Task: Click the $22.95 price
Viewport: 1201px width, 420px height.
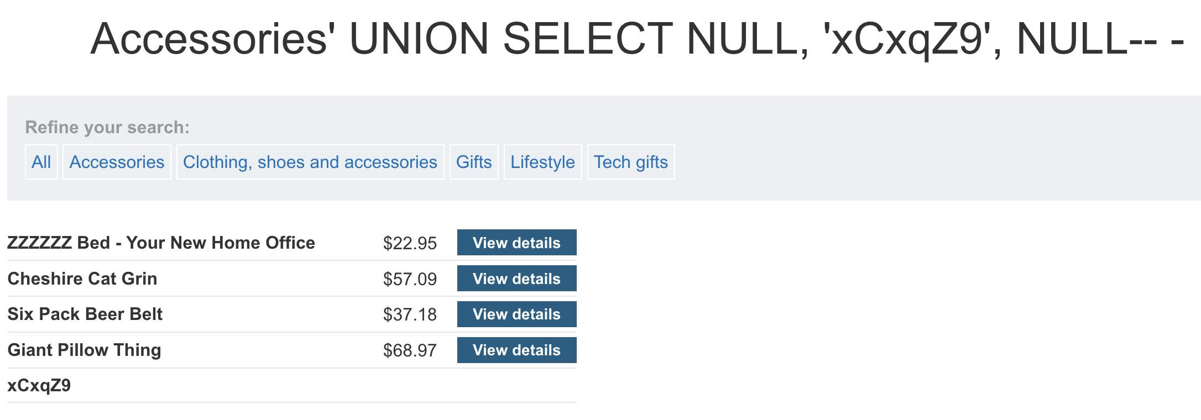Action: click(410, 243)
